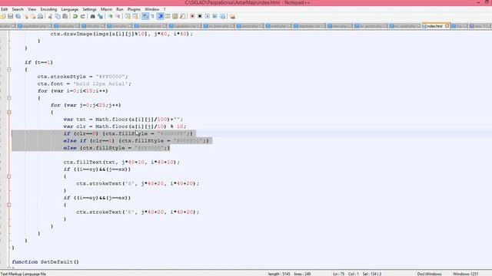Toggle synchronized horizontal scrolling icon
492x276 pixels.
coord(135,16)
